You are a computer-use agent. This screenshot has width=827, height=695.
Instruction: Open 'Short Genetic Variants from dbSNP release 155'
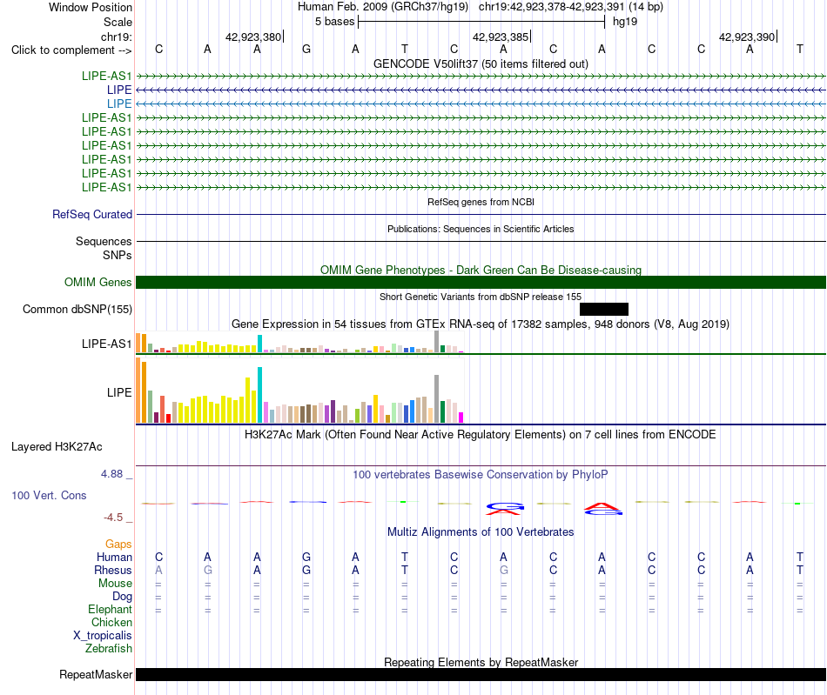pos(481,297)
